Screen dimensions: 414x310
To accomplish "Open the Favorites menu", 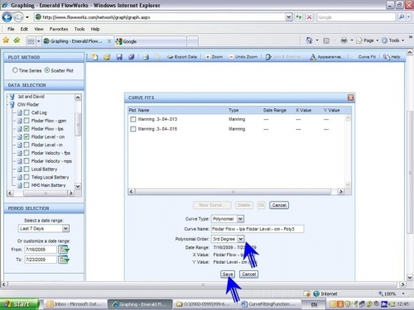I will pyautogui.click(x=59, y=29).
